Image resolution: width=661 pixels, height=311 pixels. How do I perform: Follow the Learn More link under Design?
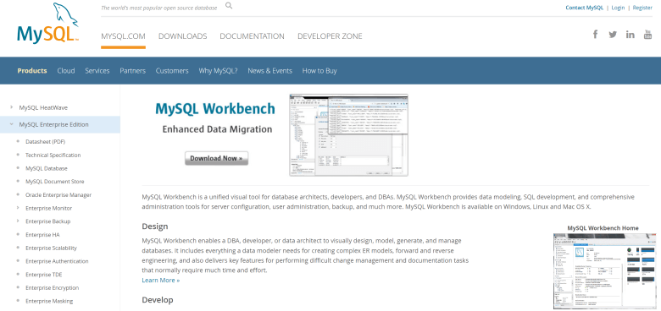click(x=161, y=280)
